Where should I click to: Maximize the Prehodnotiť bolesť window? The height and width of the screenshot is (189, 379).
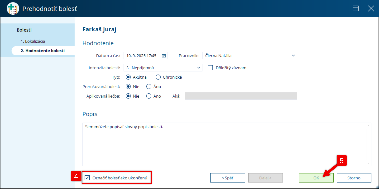[356, 9]
